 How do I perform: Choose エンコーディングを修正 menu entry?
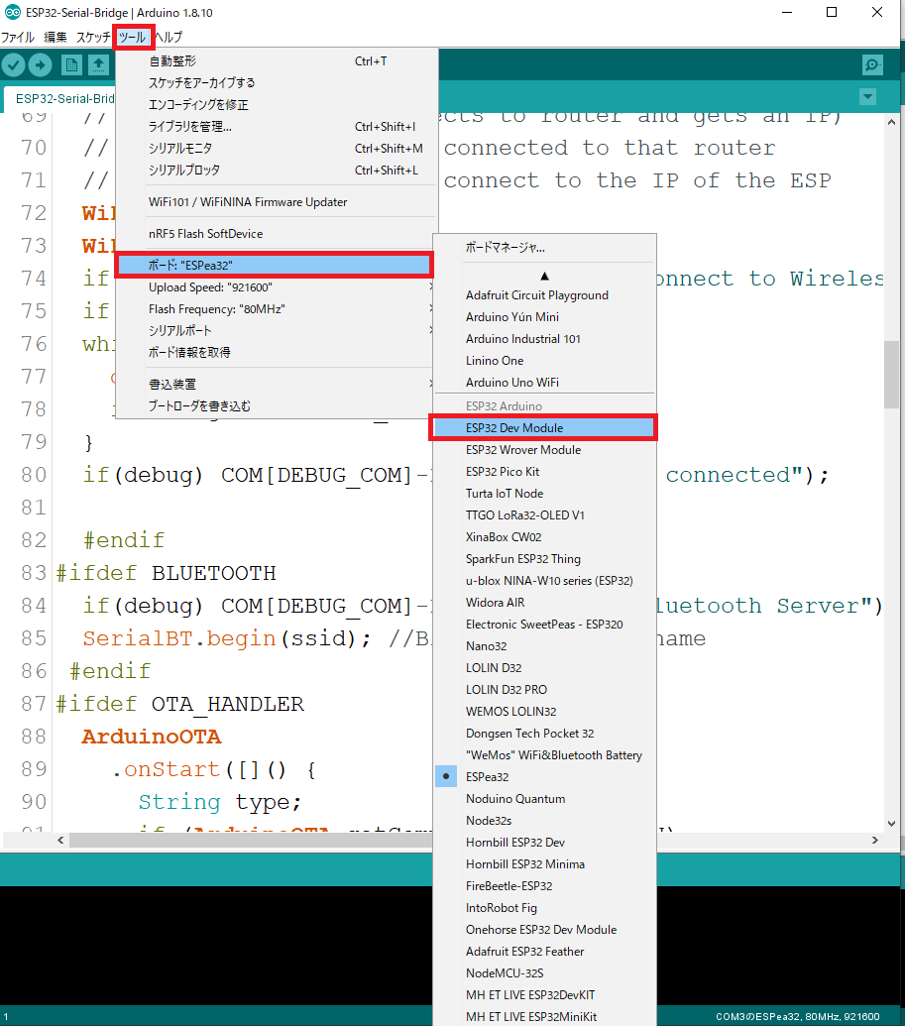(277, 105)
